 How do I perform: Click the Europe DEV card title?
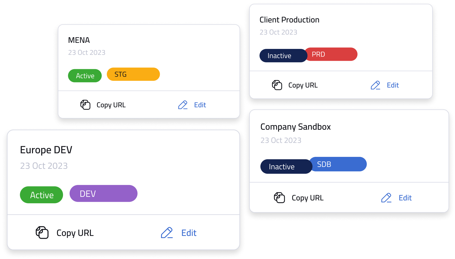click(46, 150)
